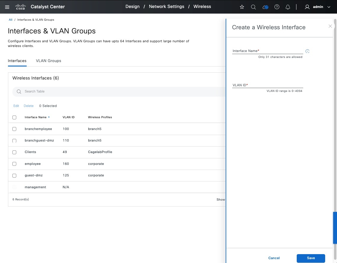Viewport: 337px width, 263px height.
Task: Select the Clients row checkbox
Action: tap(15, 152)
